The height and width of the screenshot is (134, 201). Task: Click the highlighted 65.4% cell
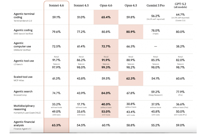pos(106,18)
